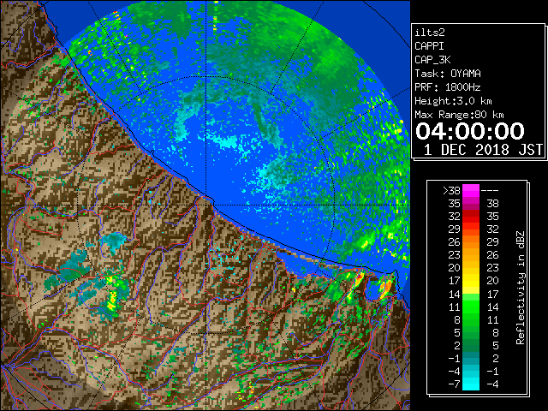Viewport: 548px width, 411px height.
Task: Click 'Task: OYAMA' in the info box
Action: [448, 74]
